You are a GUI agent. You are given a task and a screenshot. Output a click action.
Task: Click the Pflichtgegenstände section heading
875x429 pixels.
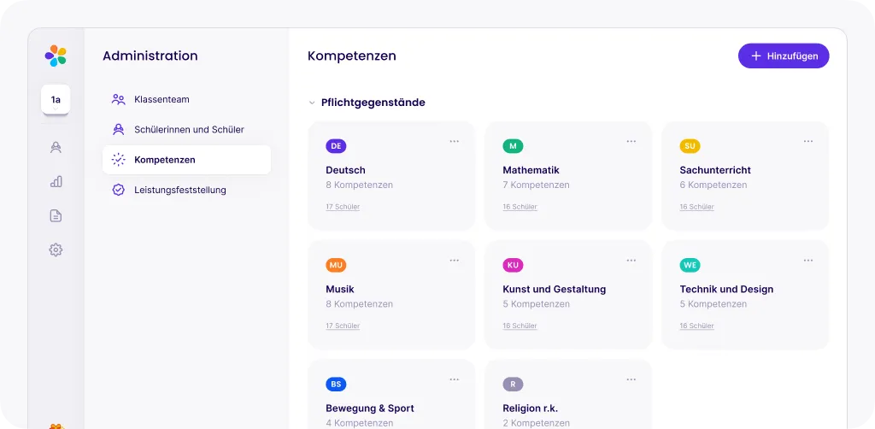click(x=373, y=103)
